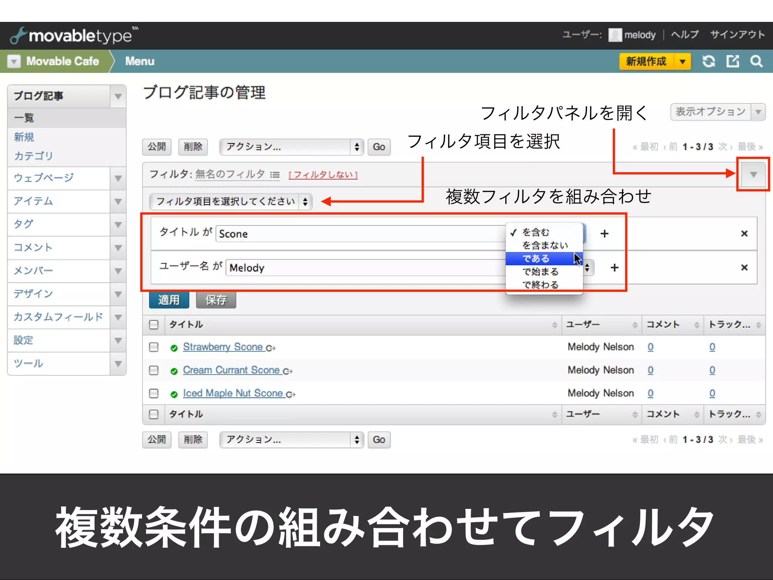Add a condition to the タイトル filter row
773x580 pixels.
(604, 234)
